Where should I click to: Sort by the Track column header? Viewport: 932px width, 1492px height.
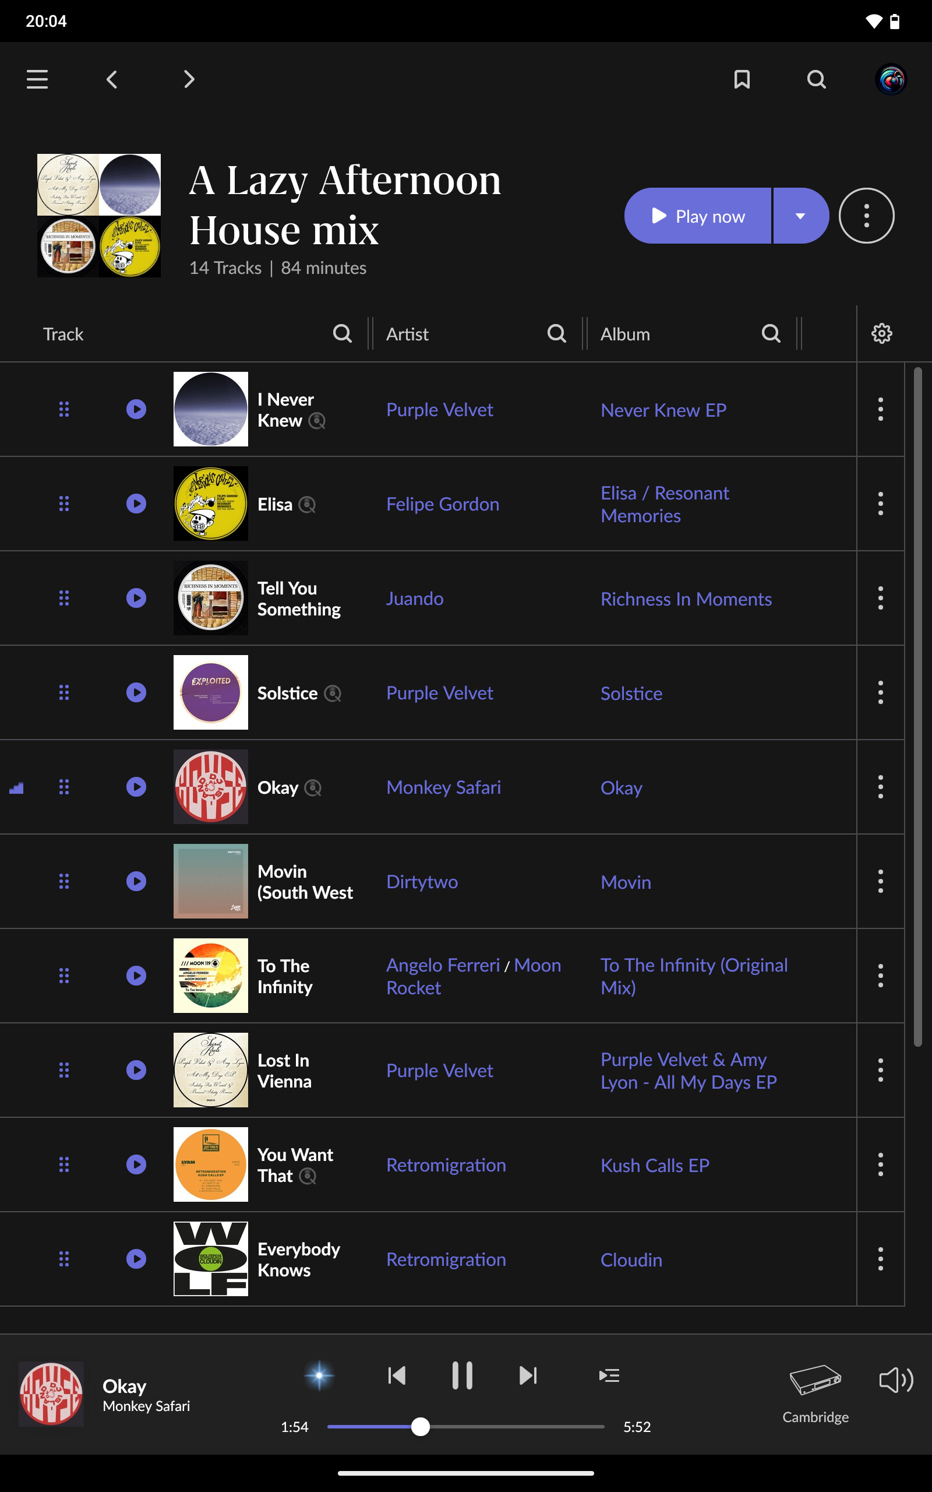63,334
